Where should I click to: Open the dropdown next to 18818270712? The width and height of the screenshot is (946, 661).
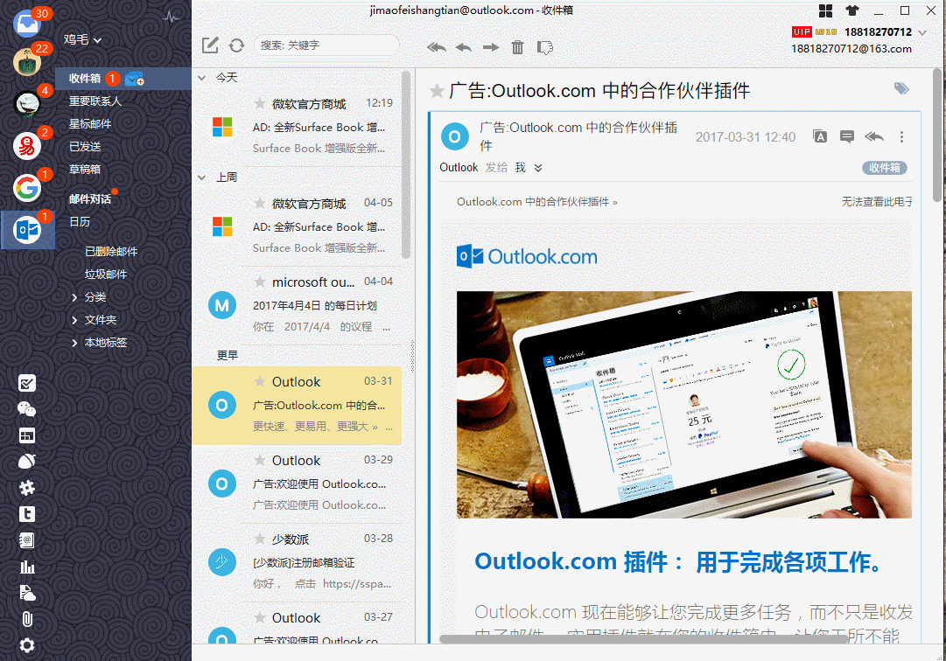pyautogui.click(x=921, y=32)
